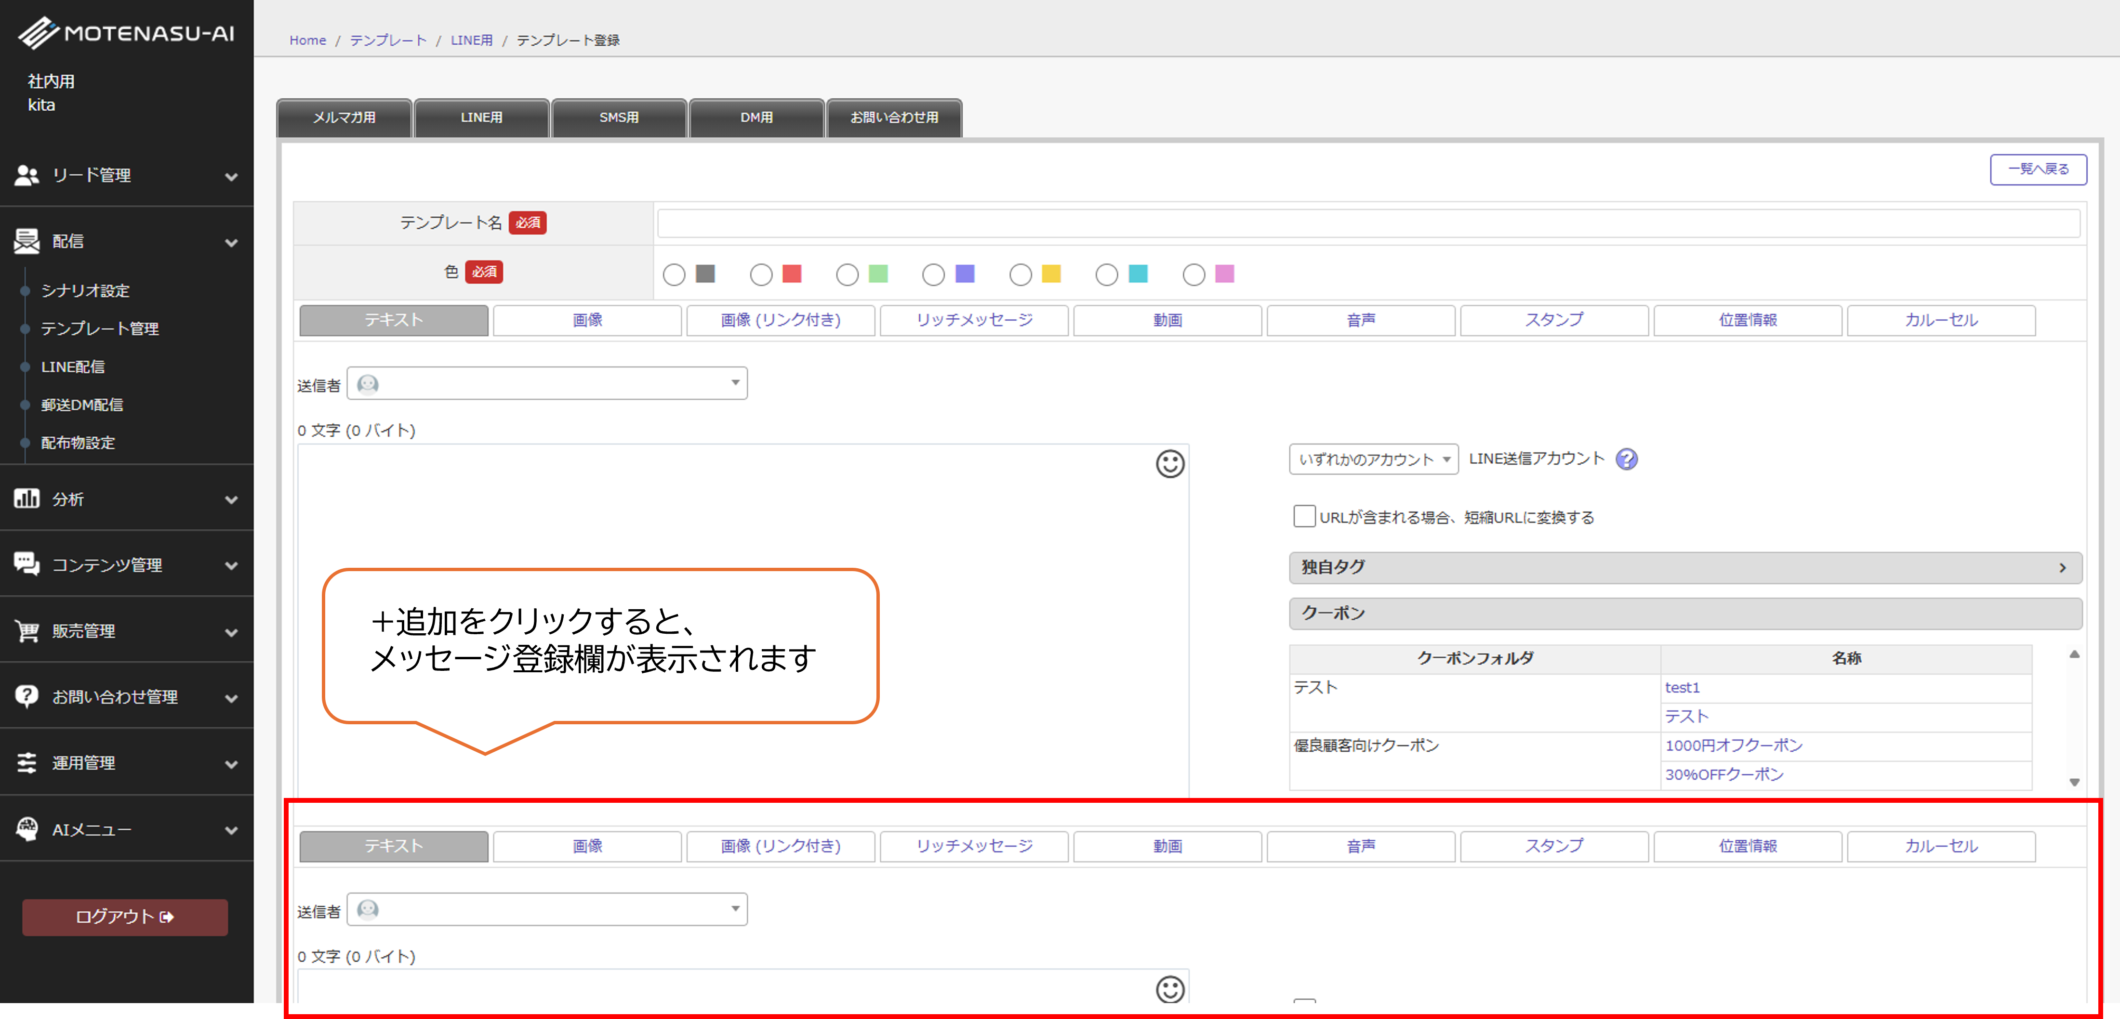Select the yellow color radio button
The width and height of the screenshot is (2120, 1019).
coord(1020,274)
